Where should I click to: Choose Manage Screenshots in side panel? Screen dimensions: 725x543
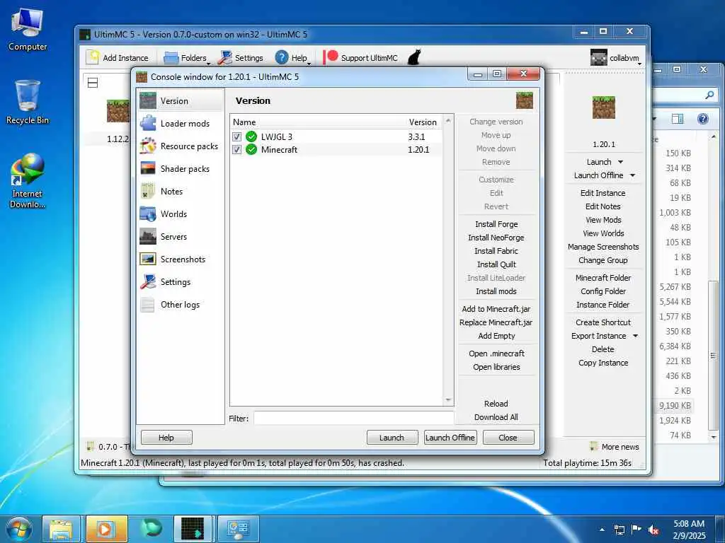603,247
